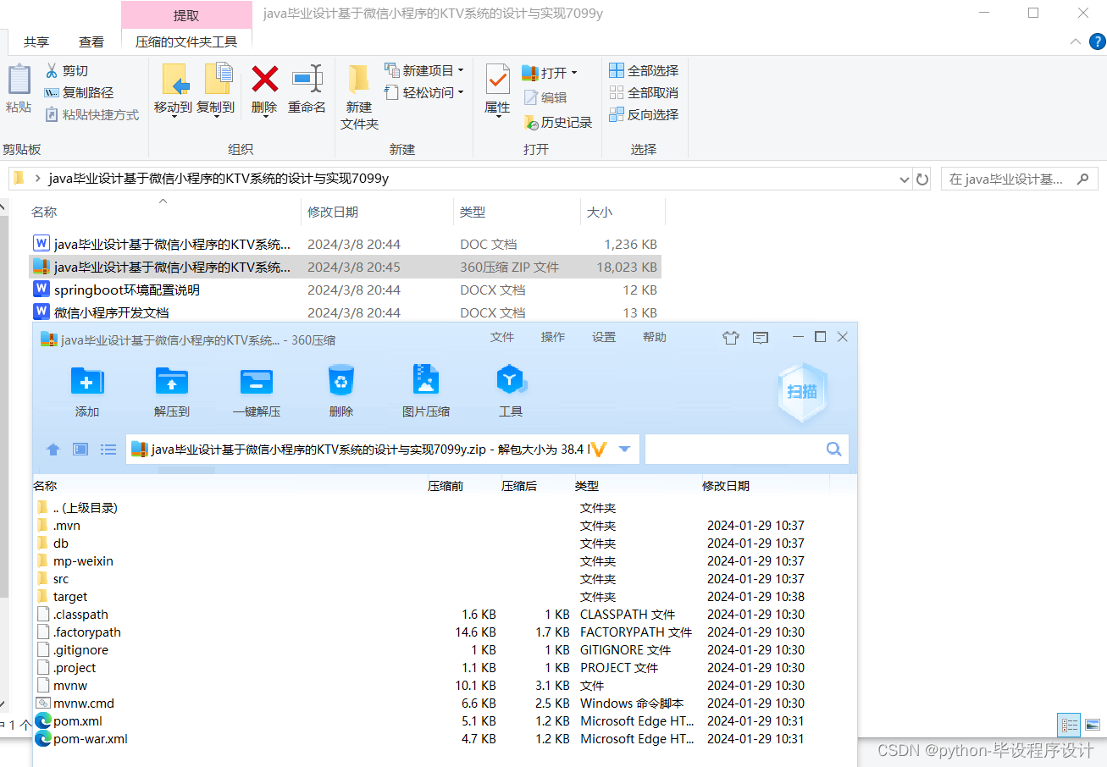Expand the 打开 dropdown arrow

coord(573,73)
